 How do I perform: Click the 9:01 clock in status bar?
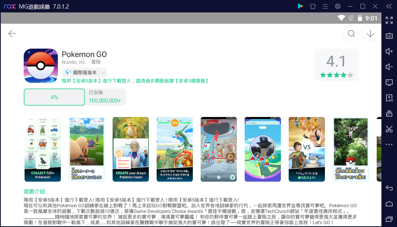[371, 18]
